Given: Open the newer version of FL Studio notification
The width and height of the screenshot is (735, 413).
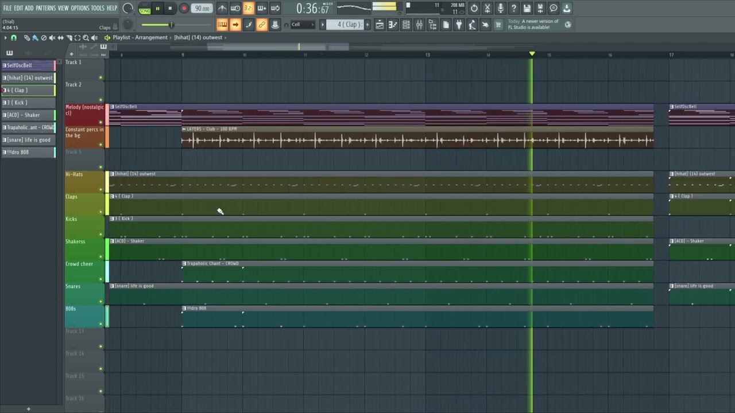Looking at the screenshot, I should click(x=540, y=25).
